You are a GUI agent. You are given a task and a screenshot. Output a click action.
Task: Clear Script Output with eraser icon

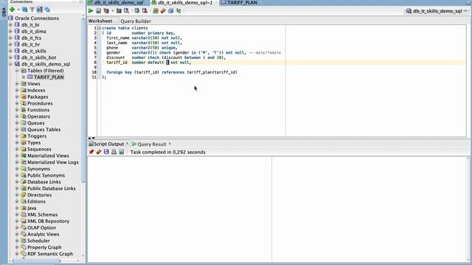pyautogui.click(x=99, y=152)
